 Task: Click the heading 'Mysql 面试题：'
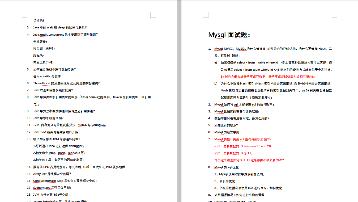coord(229,35)
